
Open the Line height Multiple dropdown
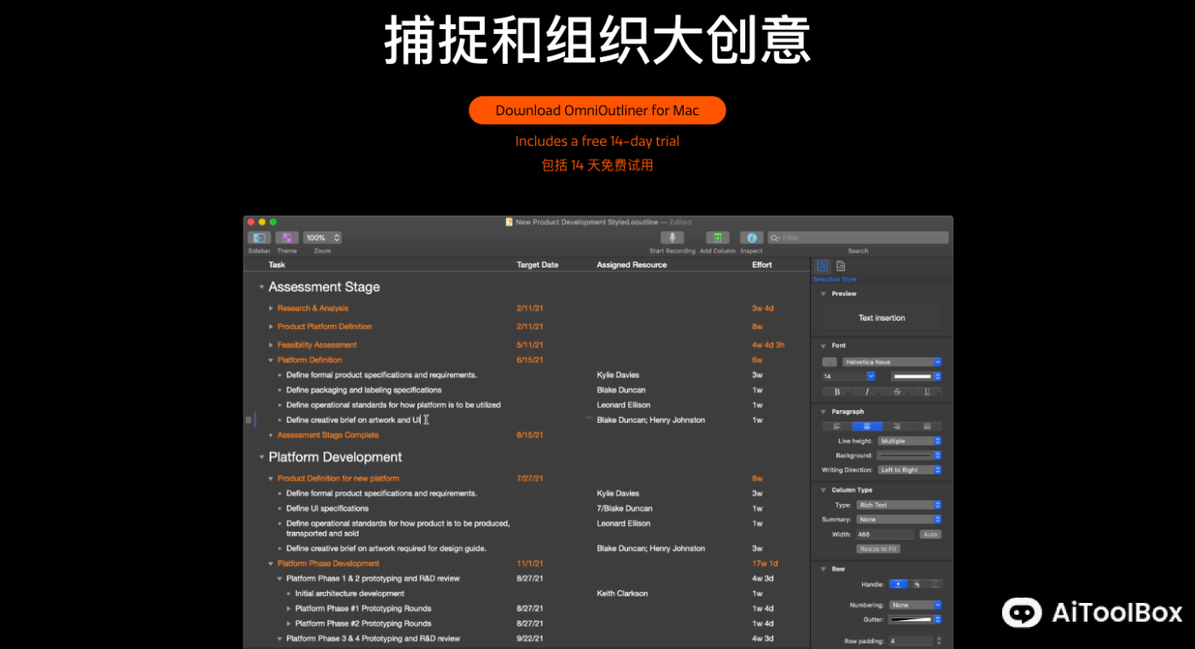point(910,441)
